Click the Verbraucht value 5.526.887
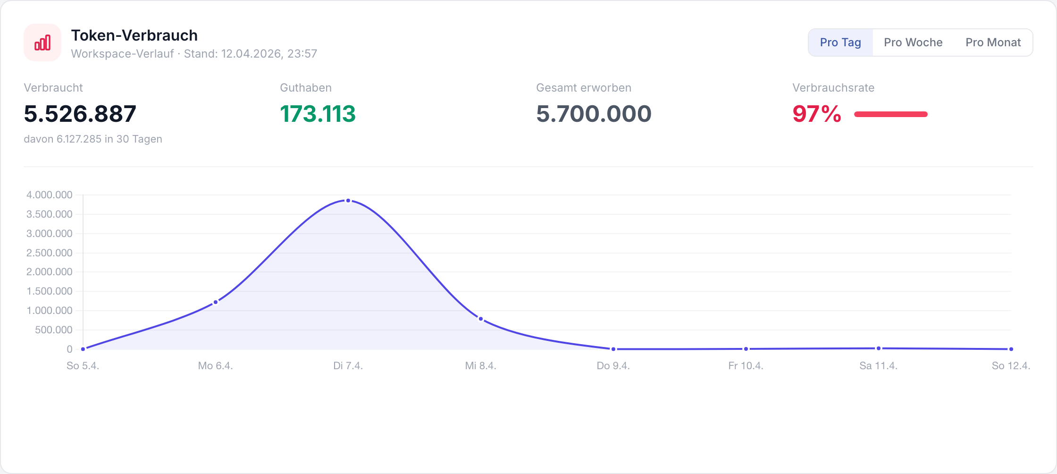 click(x=80, y=114)
